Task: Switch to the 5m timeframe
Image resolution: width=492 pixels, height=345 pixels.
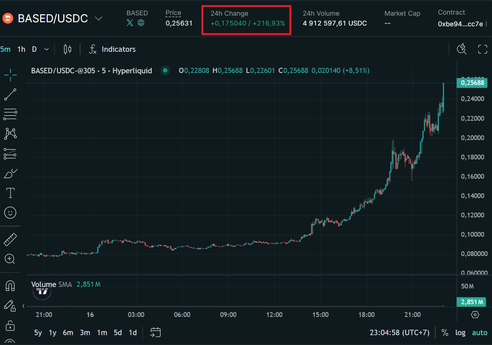Action: click(x=5, y=49)
